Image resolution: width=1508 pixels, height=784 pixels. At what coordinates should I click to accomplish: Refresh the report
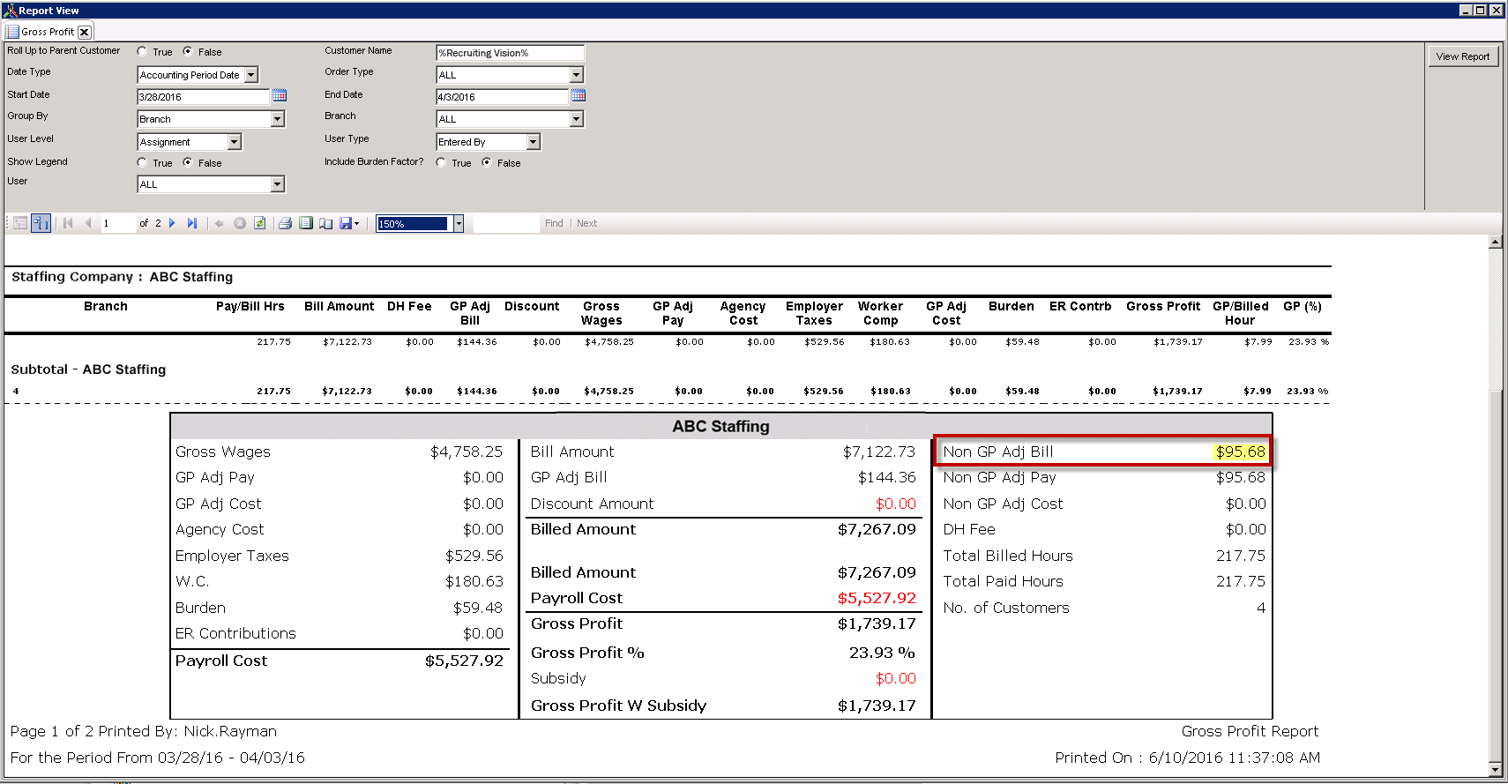pos(260,223)
